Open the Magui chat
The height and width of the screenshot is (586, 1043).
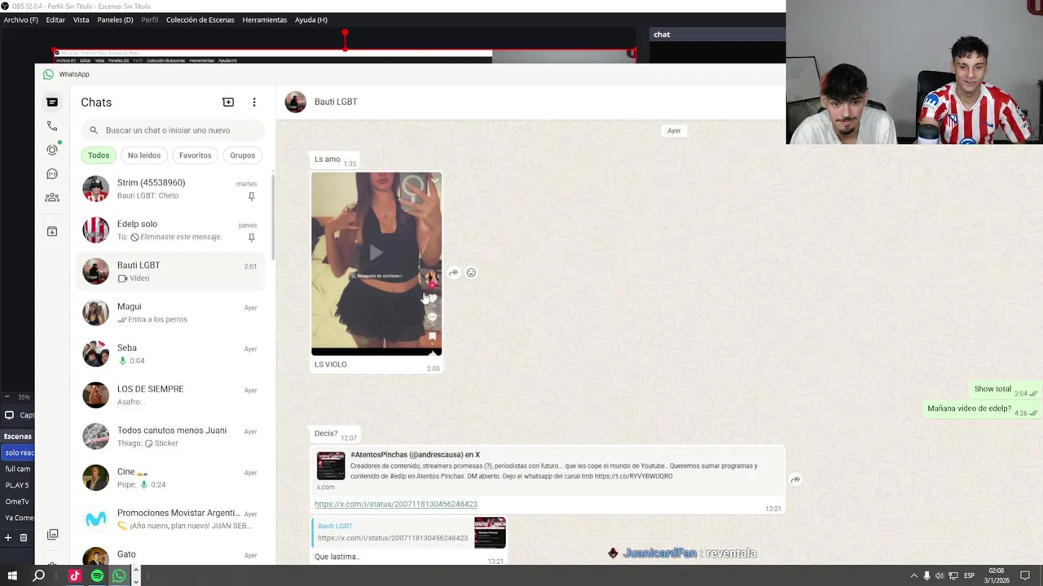point(171,313)
